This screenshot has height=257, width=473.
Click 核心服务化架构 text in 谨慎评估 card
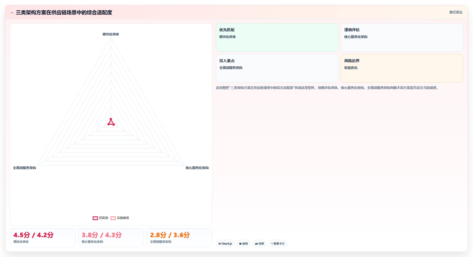tap(356, 37)
